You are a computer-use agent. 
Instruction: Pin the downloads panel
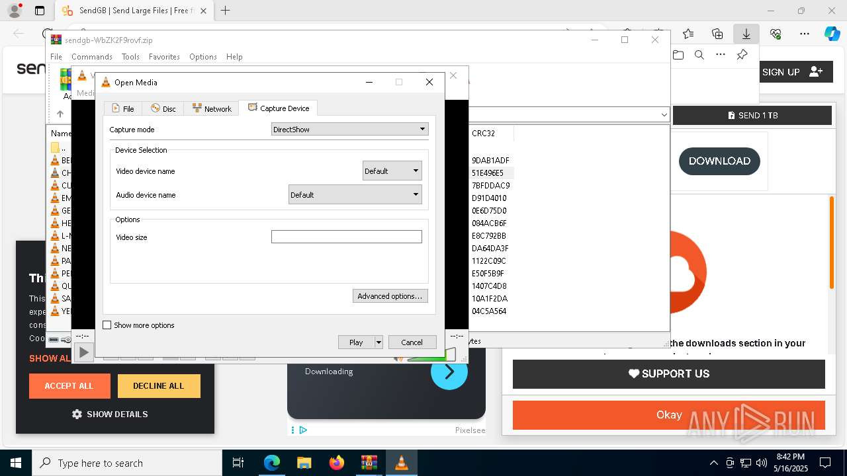click(x=742, y=55)
